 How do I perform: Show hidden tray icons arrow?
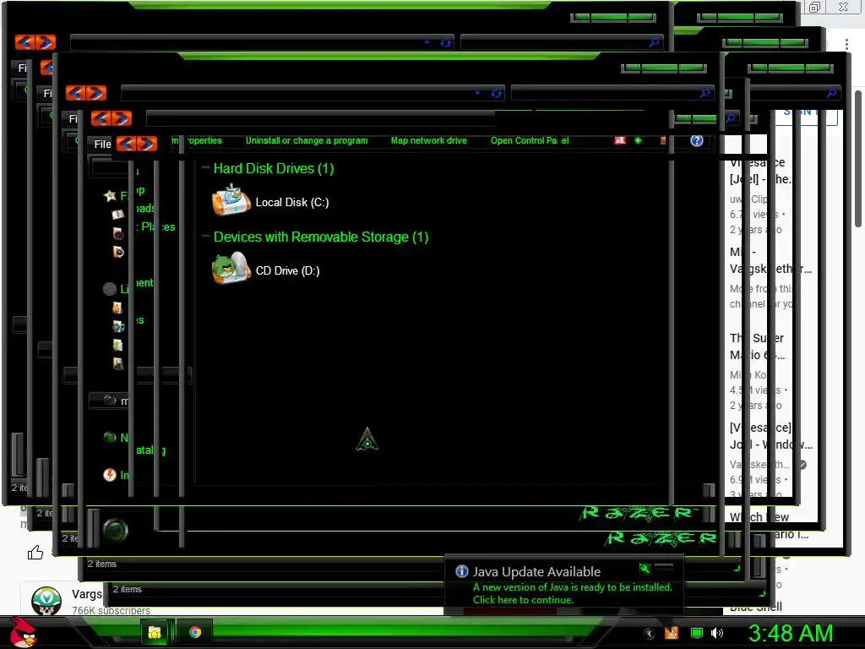[650, 634]
